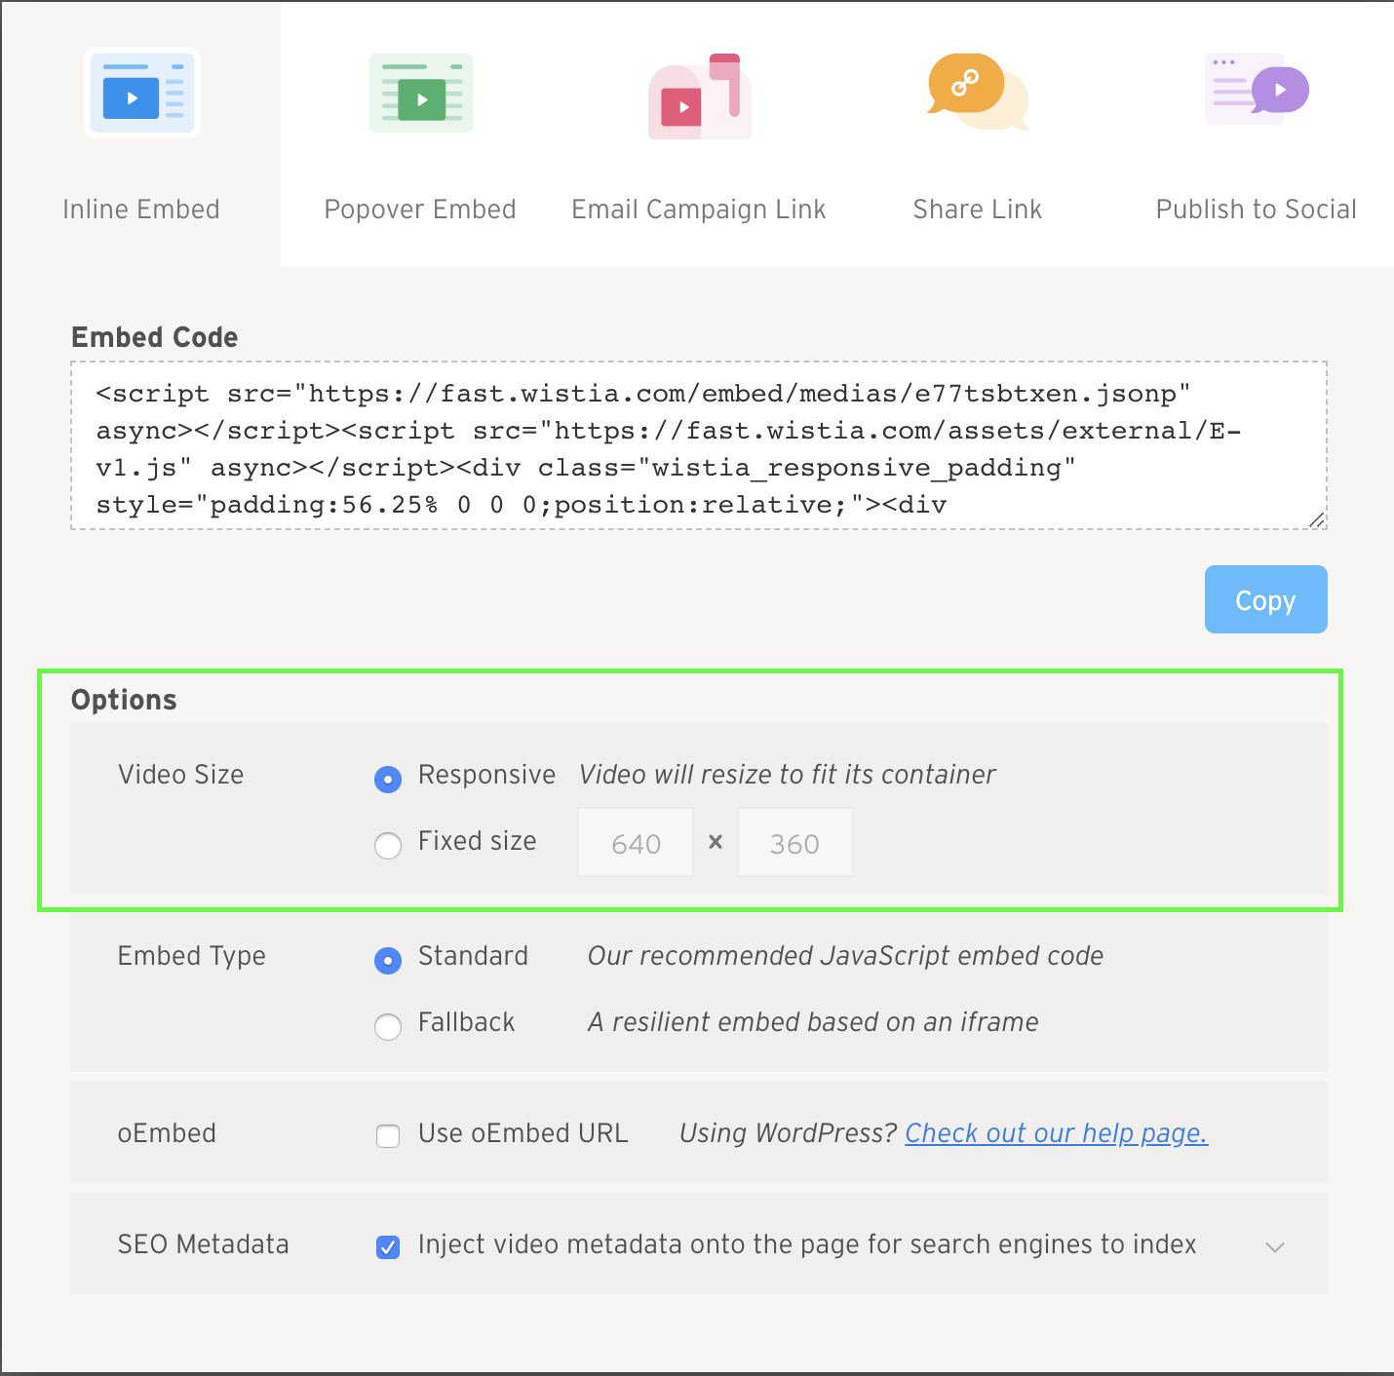Click the 'A resilient embed based on an iframe' text
This screenshot has height=1376, width=1394.
pyautogui.click(x=813, y=1022)
